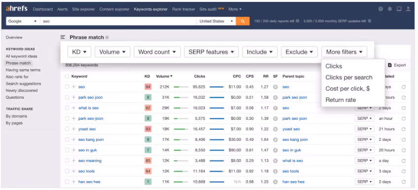
Task: Refresh the 'park seo-joon' row data
Action: (404, 119)
